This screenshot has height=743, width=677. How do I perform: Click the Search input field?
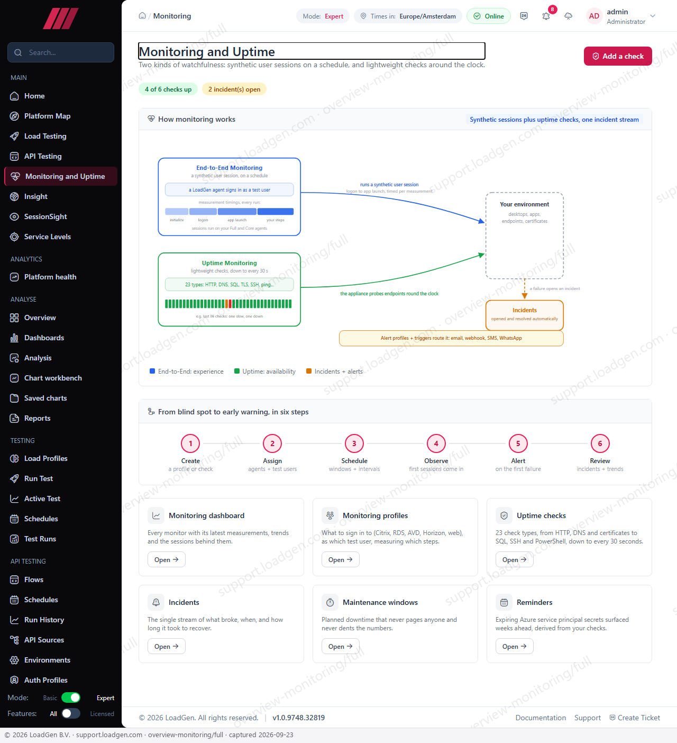tap(61, 52)
